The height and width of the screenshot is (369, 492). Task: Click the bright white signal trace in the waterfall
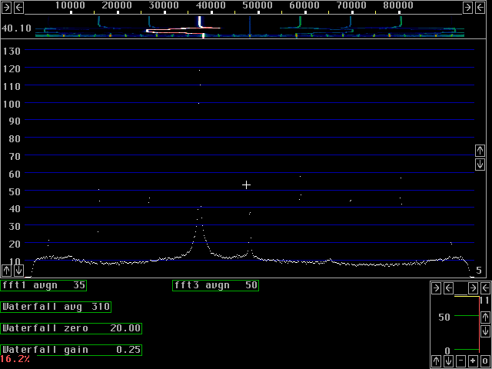coord(201,22)
